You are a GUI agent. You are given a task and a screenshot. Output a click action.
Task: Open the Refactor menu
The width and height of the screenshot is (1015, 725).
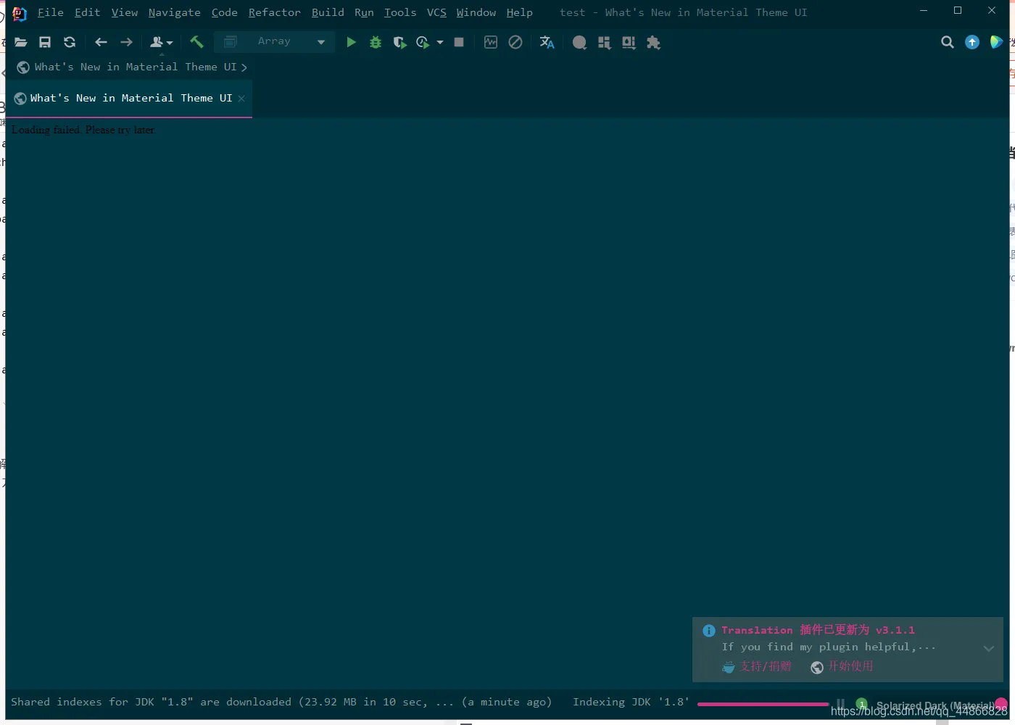tap(275, 12)
